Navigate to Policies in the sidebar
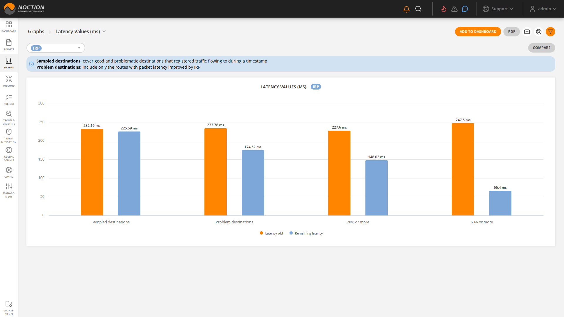564x317 pixels. click(x=9, y=99)
